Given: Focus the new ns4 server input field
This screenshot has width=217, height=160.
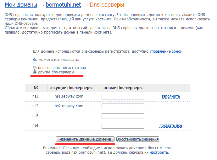Looking at the screenshot, I should click(123, 126).
